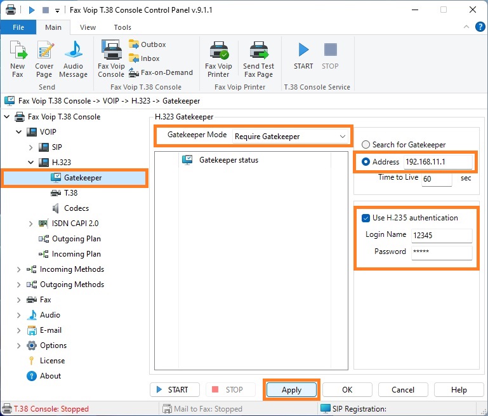Click the quick access stop square in the title bar
Screen dimensions: 488x416
click(x=46, y=10)
